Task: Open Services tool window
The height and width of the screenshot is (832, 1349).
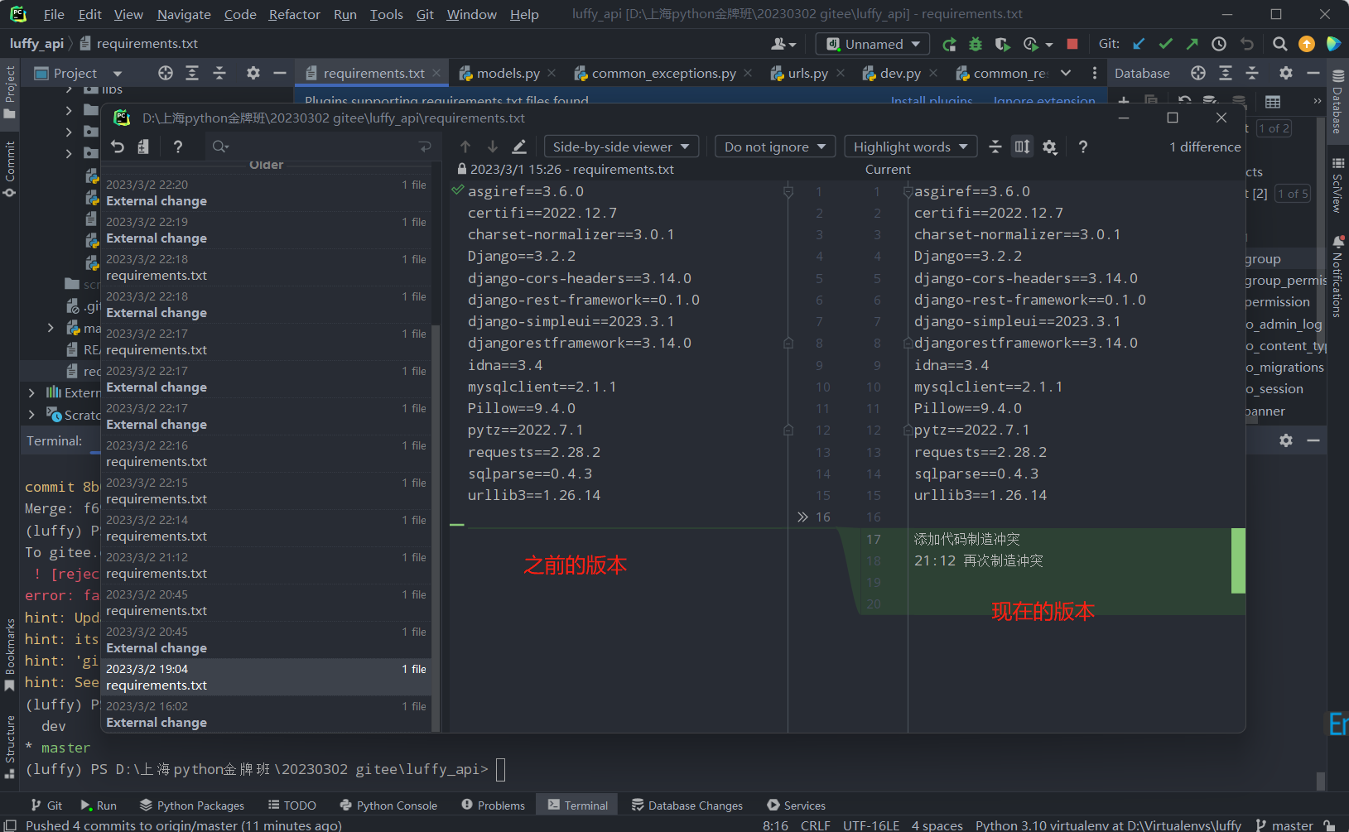Action: pos(796,806)
